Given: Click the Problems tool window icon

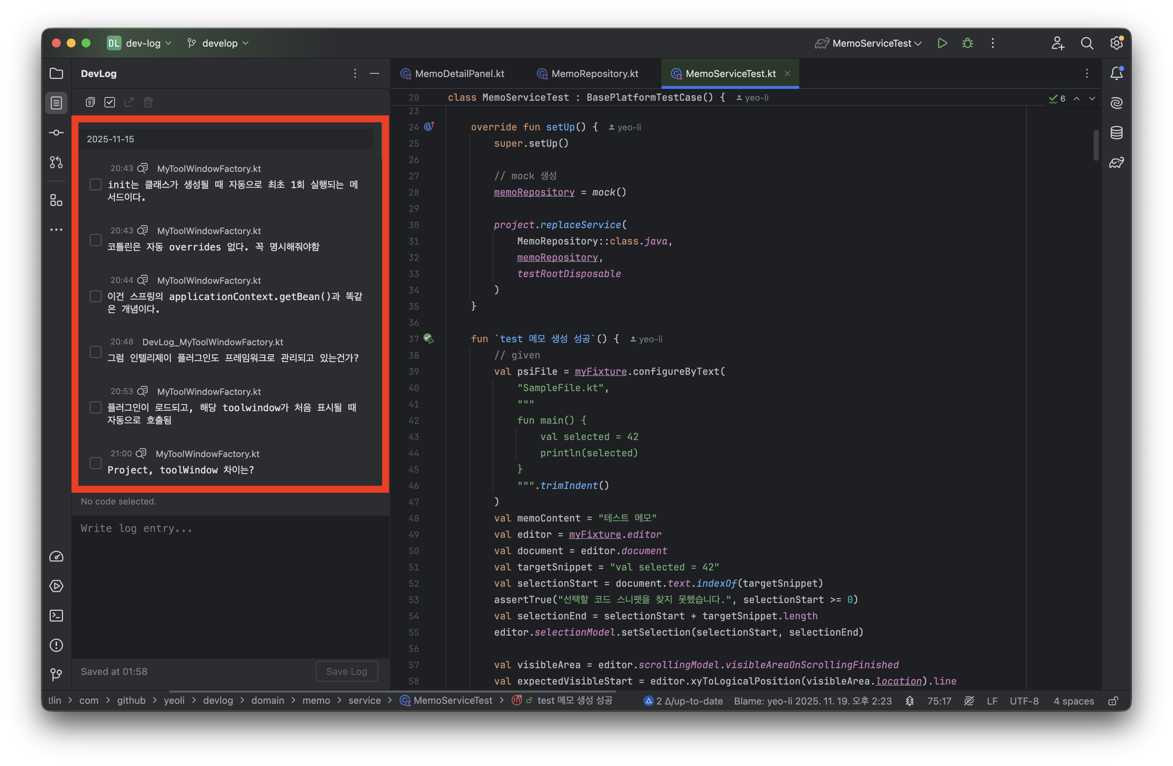Looking at the screenshot, I should tap(56, 645).
